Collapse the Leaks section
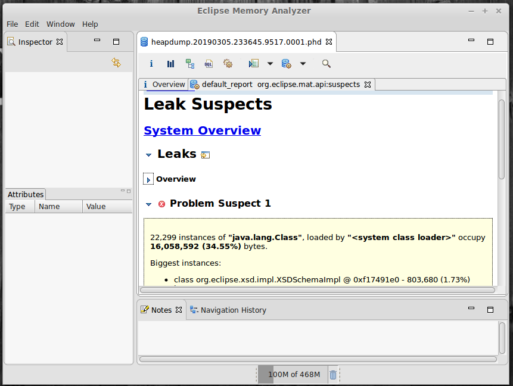513x386 pixels. click(x=148, y=155)
